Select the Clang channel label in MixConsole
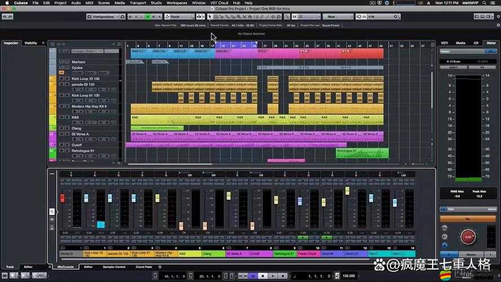 214,254
